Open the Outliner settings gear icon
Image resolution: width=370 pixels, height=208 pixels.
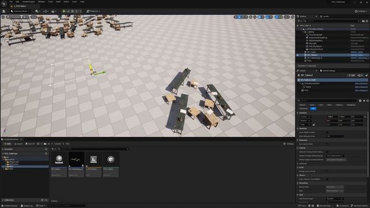tap(367, 21)
